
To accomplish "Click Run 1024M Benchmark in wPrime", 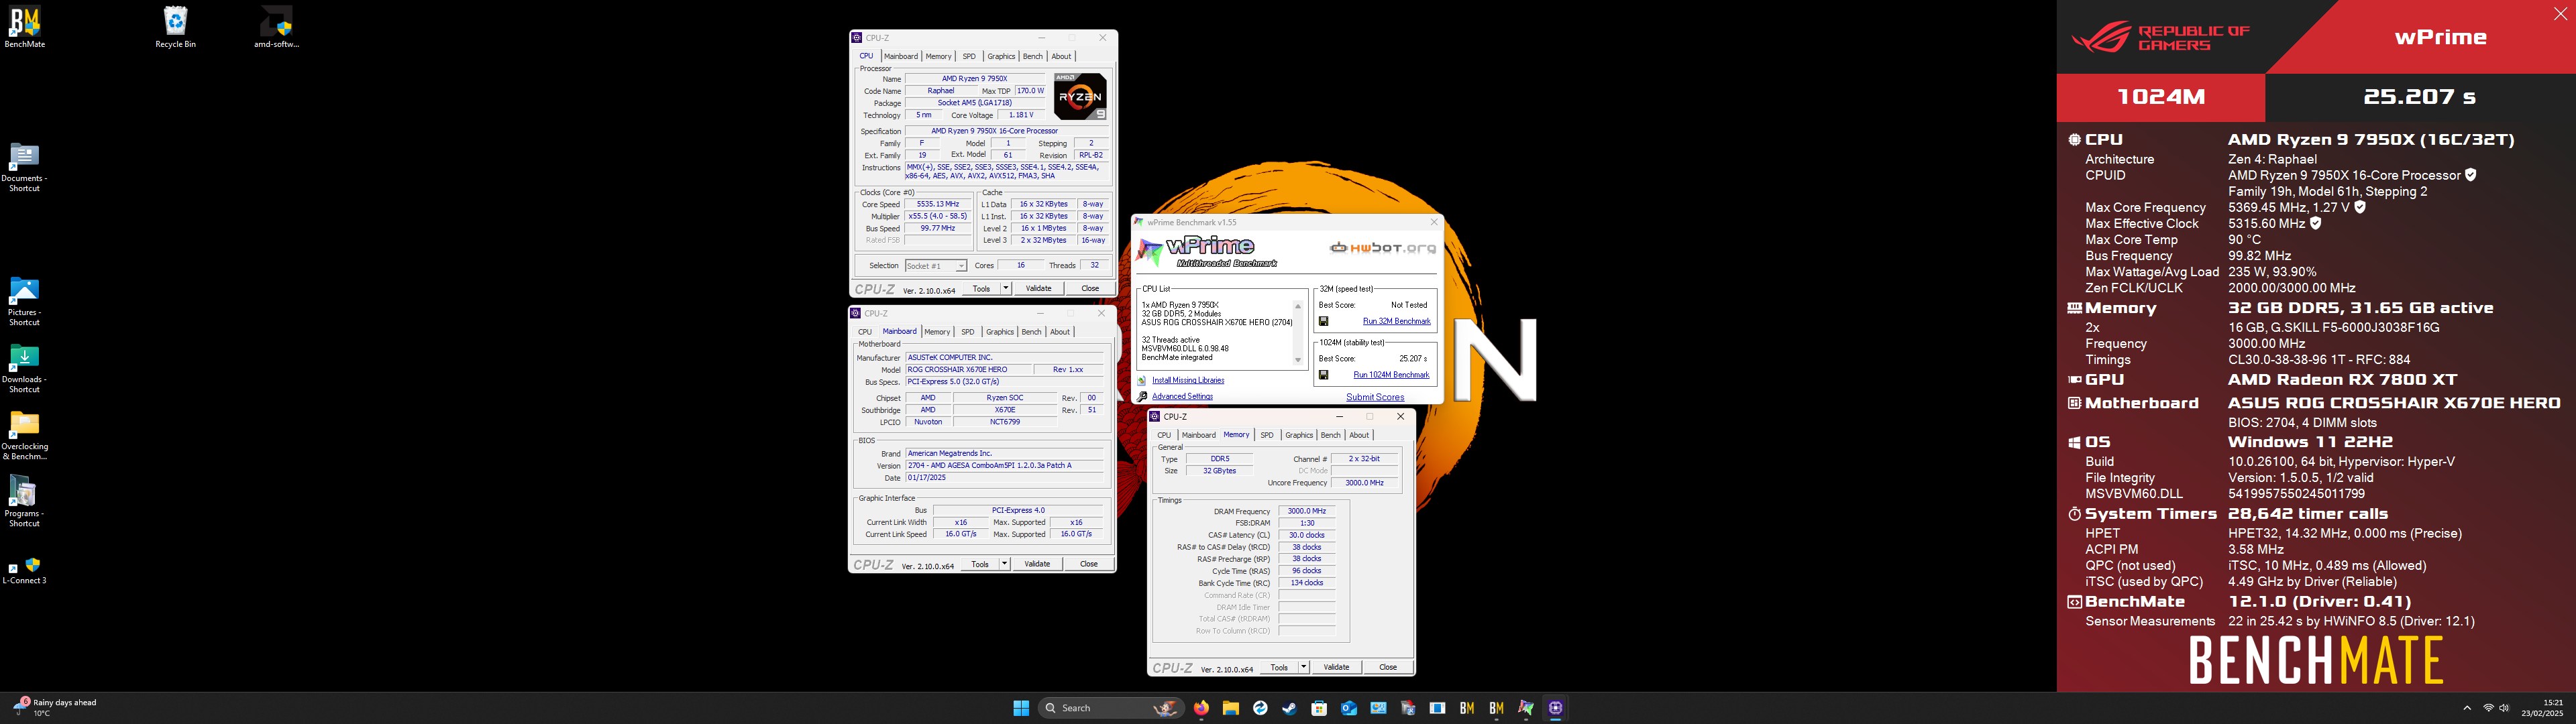I will click(1391, 375).
